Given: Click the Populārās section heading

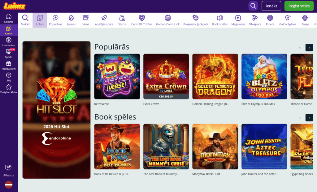Looking at the screenshot, I should [112, 47].
